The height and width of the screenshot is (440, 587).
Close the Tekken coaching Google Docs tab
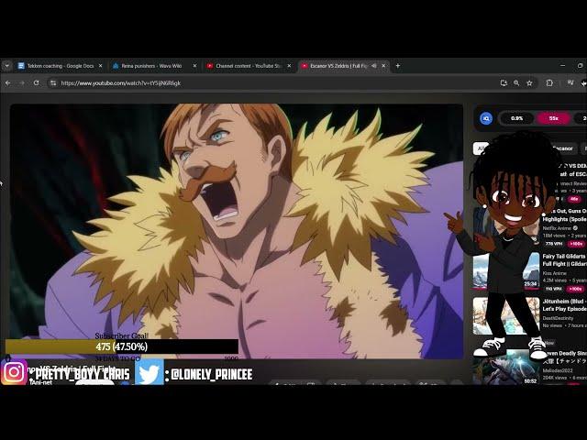[x=100, y=66]
